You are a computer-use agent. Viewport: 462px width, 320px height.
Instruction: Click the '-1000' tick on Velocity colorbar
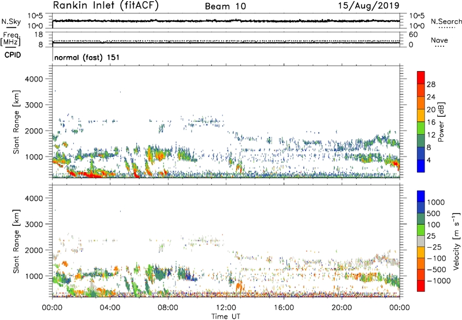438,281
